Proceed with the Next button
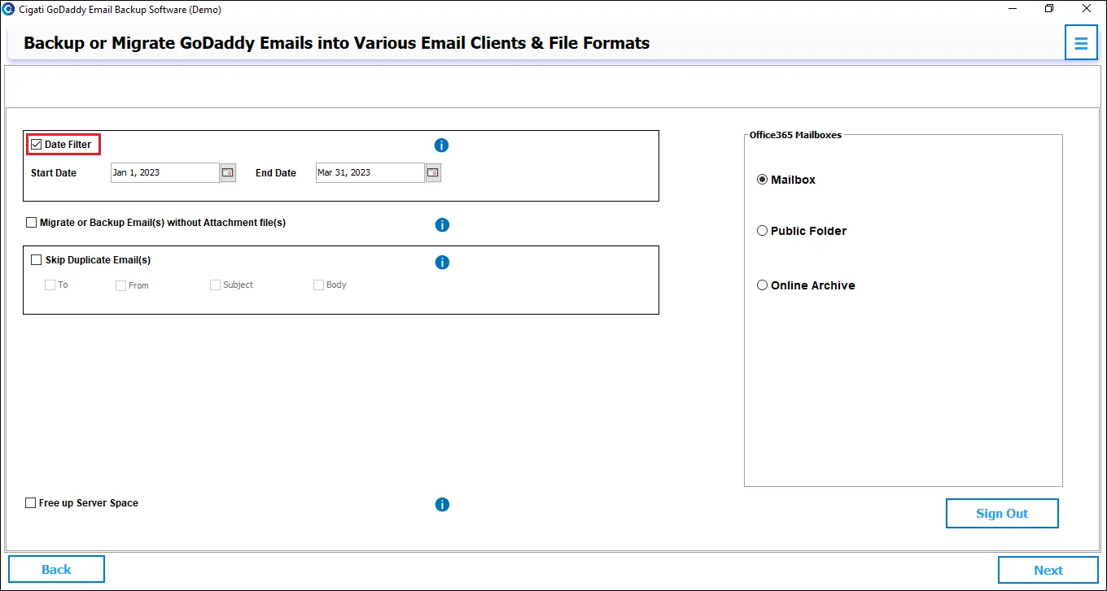This screenshot has height=591, width=1107. [1048, 570]
